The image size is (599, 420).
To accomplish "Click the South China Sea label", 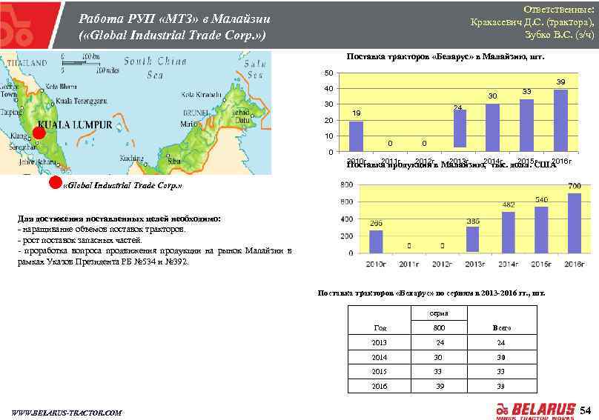I will point(155,67).
